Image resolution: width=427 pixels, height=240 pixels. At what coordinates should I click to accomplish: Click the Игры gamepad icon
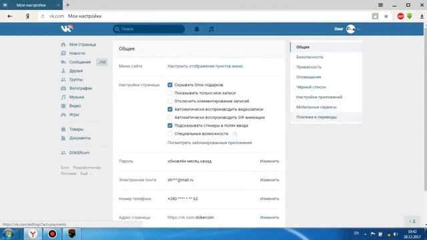63,115
